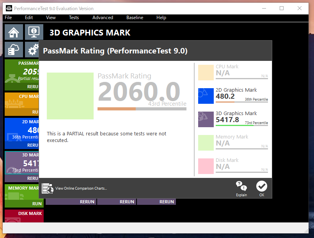314x238 pixels.
Task: Click the View Online Comparison Charts icon
Action: [48, 188]
